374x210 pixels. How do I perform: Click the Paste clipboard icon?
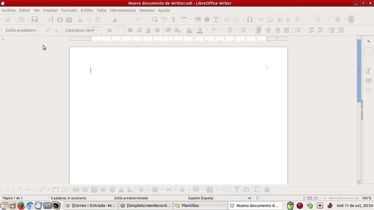coord(98,19)
